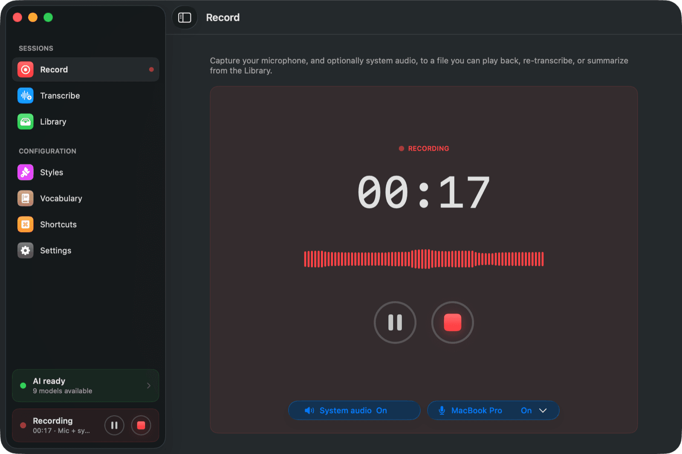Click the Record title in toolbar

223,17
